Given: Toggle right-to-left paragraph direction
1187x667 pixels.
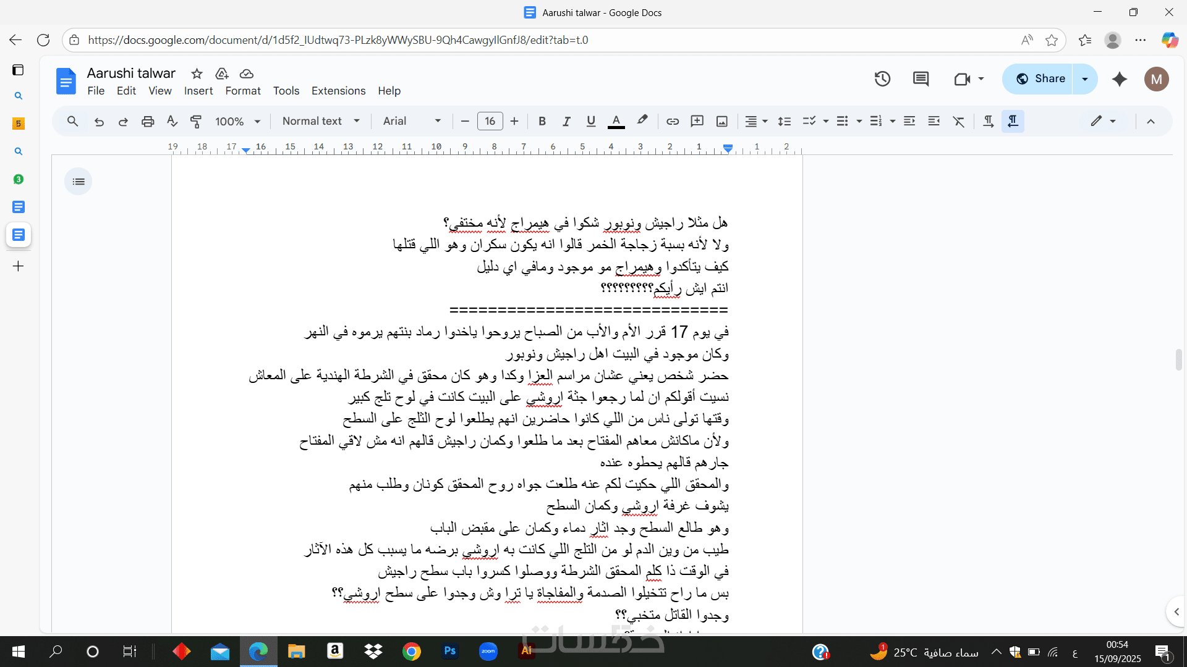Looking at the screenshot, I should click(x=1013, y=121).
